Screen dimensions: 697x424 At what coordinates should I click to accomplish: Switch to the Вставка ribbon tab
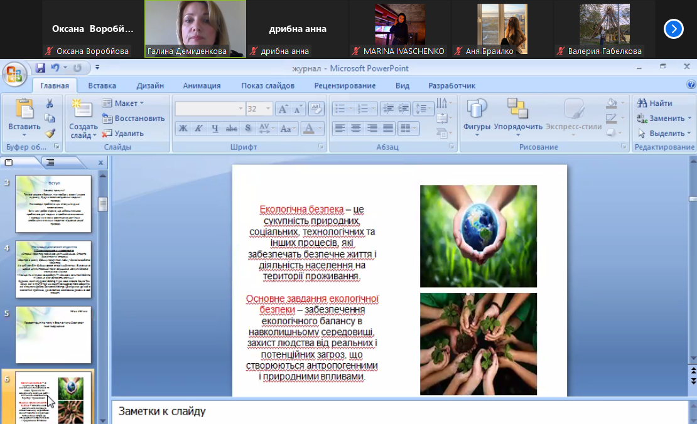pyautogui.click(x=102, y=86)
